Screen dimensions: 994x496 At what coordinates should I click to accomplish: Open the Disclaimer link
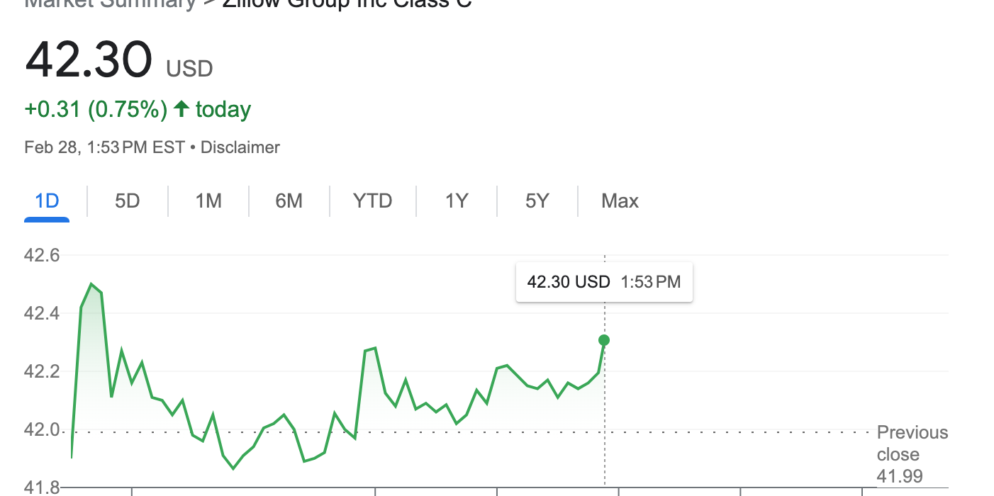click(240, 147)
